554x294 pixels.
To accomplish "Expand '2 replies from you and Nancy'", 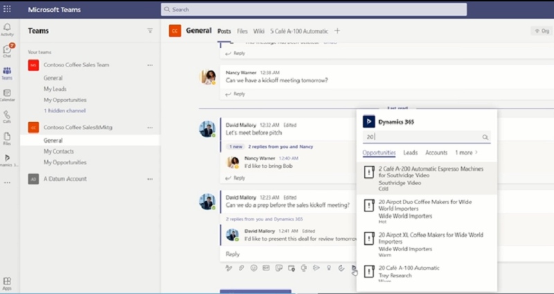I will [x=280, y=146].
